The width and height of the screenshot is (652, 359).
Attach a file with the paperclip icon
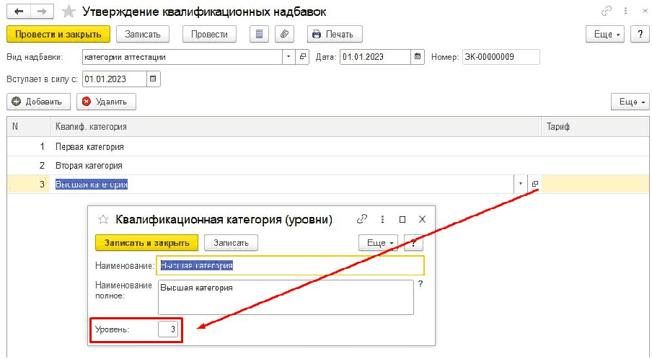(284, 34)
